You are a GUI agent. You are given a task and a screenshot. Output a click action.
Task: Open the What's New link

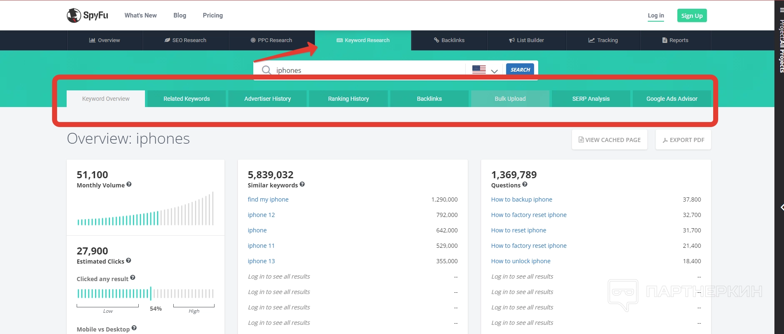click(140, 15)
